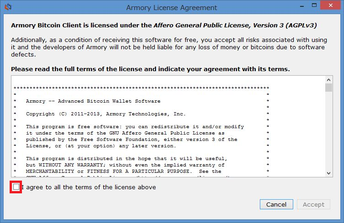Click the line 'but WITHOUT ANY WARRANTY'
344x223 pixels.
click(x=125, y=165)
